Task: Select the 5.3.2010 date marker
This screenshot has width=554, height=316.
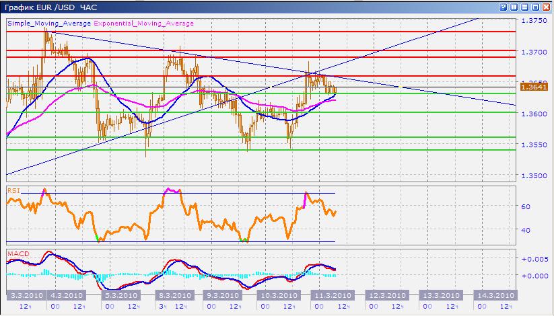Action: pyautogui.click(x=120, y=296)
